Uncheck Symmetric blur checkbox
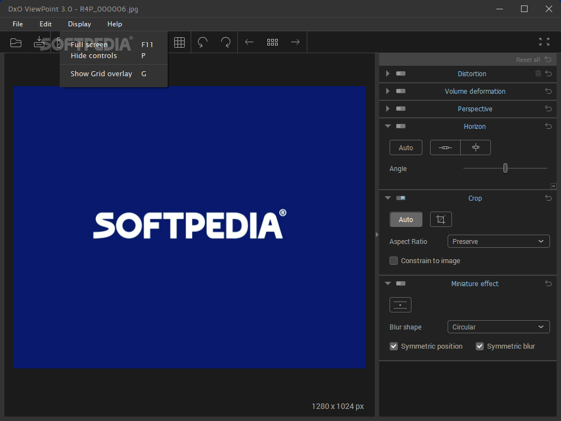Screen dimensions: 561x421 pos(479,346)
